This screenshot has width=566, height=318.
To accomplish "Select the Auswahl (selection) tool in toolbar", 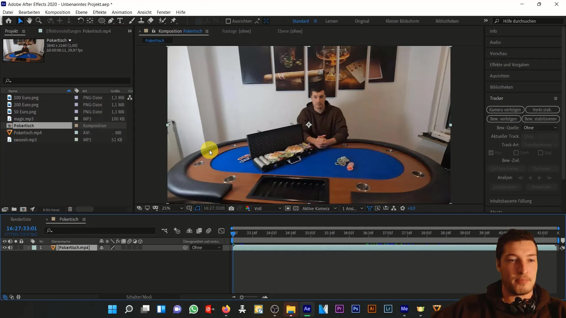I will coord(20,21).
